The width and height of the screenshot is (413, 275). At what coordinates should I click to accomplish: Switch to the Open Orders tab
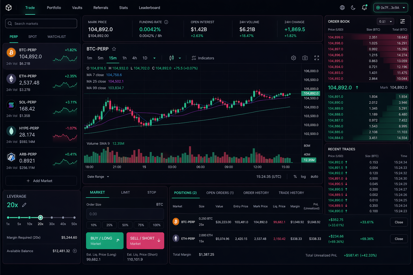(220, 193)
